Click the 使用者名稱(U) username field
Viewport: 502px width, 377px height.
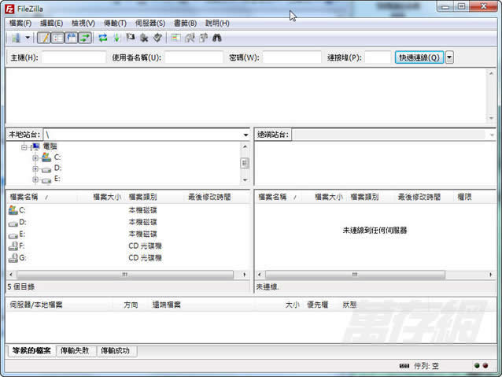pos(194,57)
